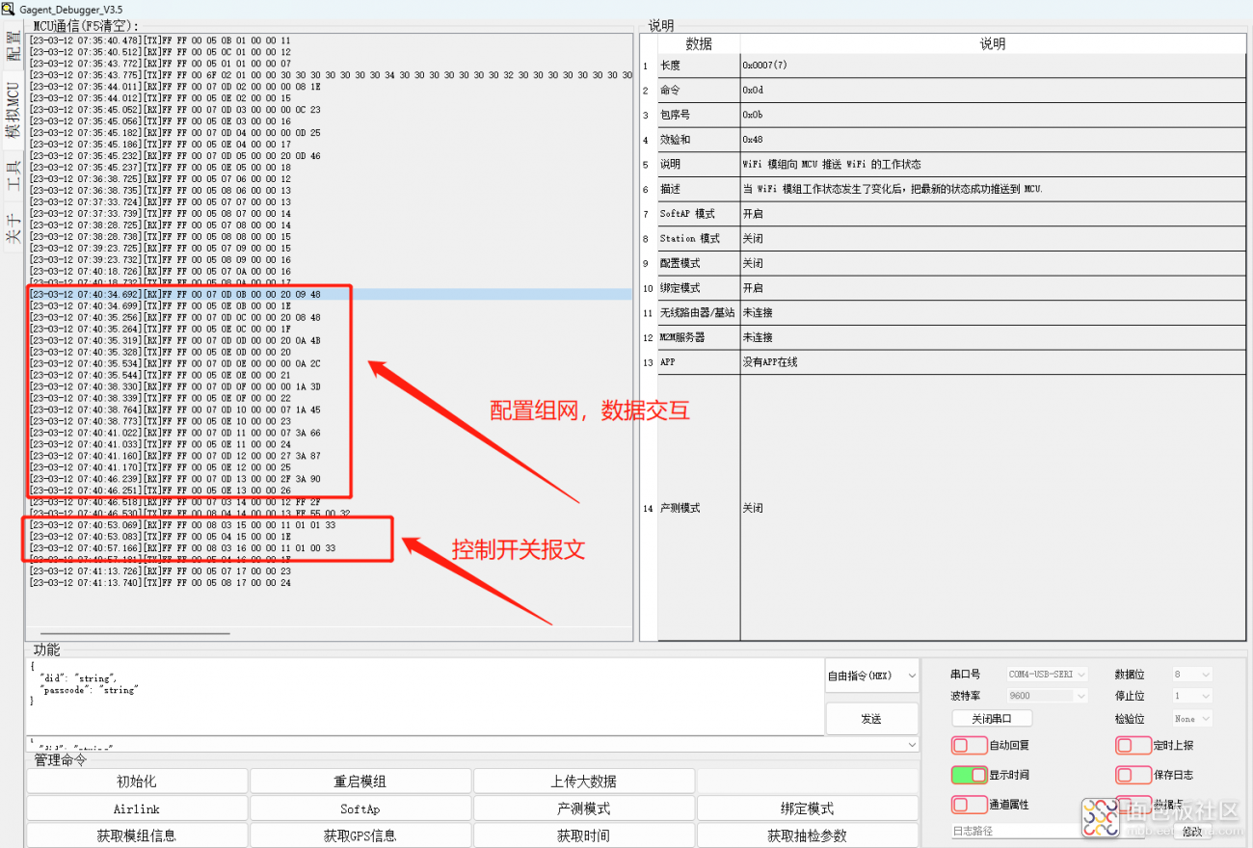Click the 没有APP在线 cell
The image size is (1253, 848).
(x=993, y=362)
